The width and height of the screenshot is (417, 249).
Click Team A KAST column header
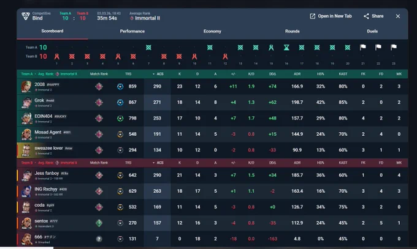point(343,74)
